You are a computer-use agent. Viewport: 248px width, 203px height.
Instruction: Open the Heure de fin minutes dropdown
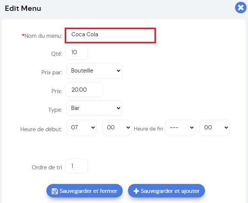[x=215, y=127]
